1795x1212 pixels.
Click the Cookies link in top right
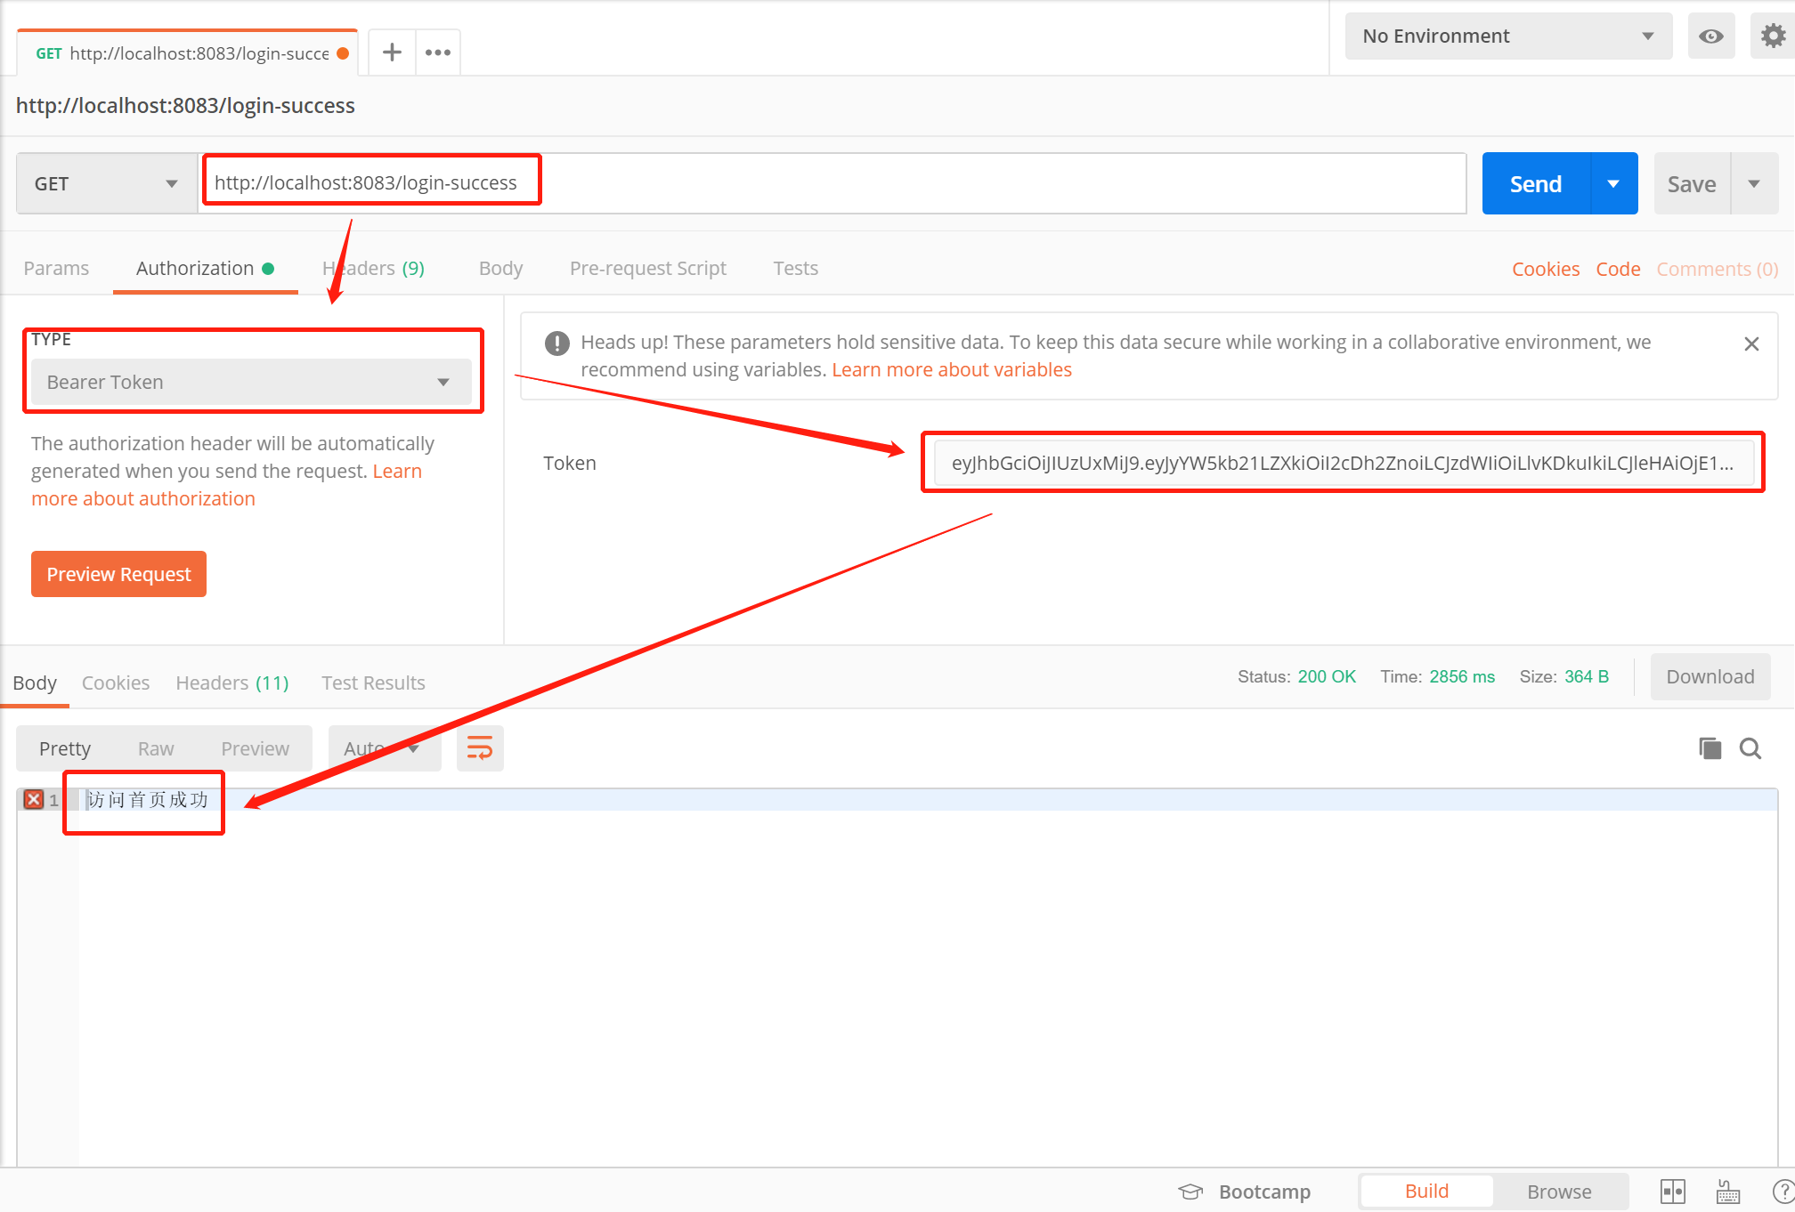pos(1546,268)
